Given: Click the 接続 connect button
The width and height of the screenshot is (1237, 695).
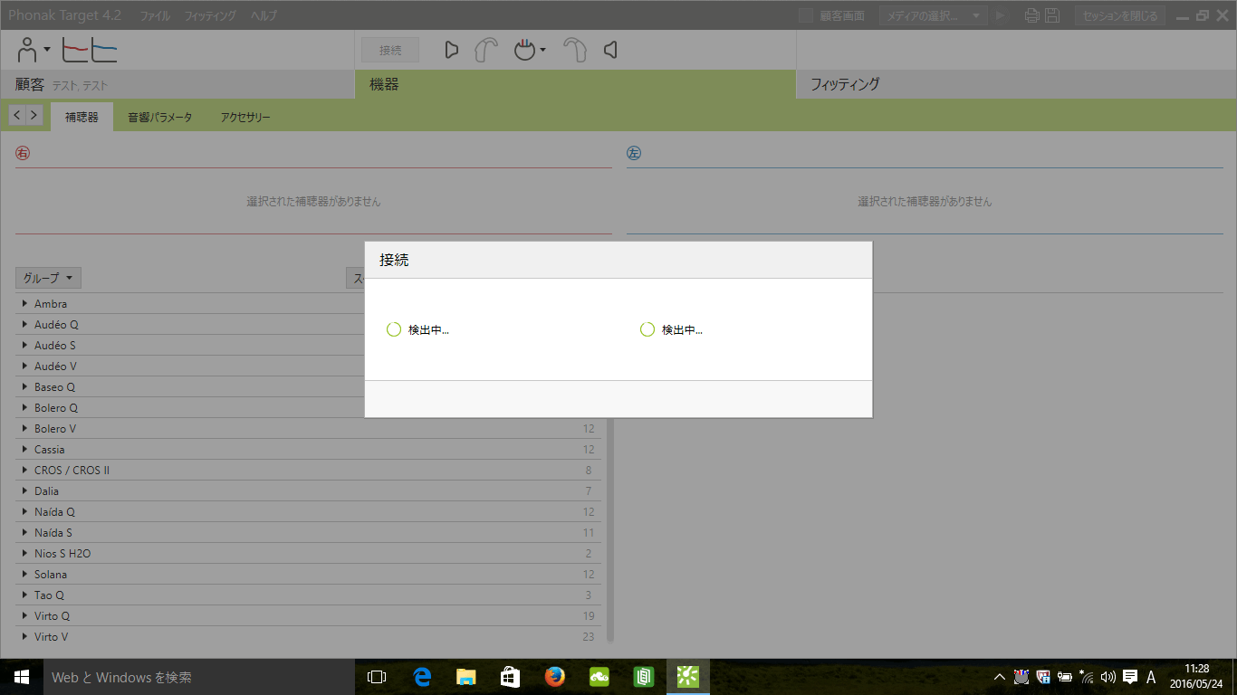Looking at the screenshot, I should (x=390, y=51).
